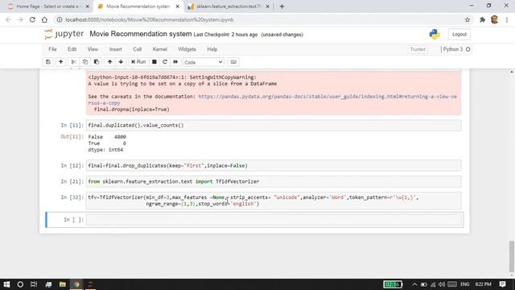Open the cell type Code dropdown
This screenshot has width=515, height=290.
(204, 62)
